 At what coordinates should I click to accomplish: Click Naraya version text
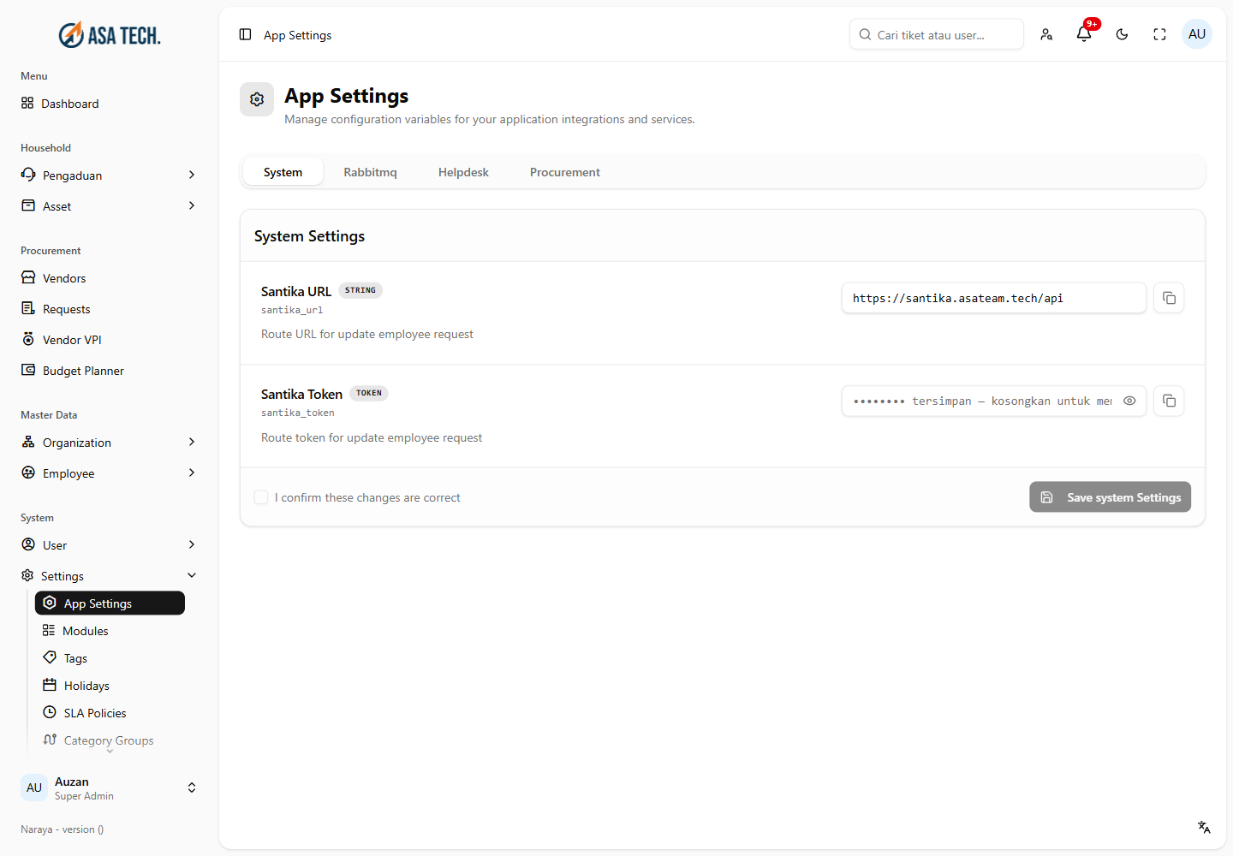(x=63, y=829)
